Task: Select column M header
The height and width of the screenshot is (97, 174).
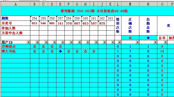Action: pyautogui.click(x=130, y=4)
